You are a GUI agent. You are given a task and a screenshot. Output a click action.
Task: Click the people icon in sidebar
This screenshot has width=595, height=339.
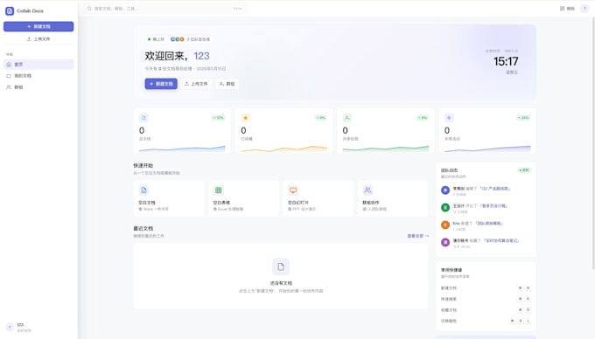pos(9,87)
